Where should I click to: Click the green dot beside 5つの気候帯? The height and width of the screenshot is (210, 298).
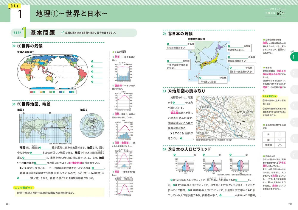(113, 52)
